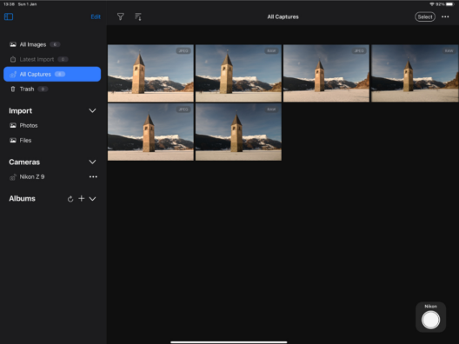Collapse the Albums section chevron
Image resolution: width=459 pixels, height=344 pixels.
pos(92,199)
